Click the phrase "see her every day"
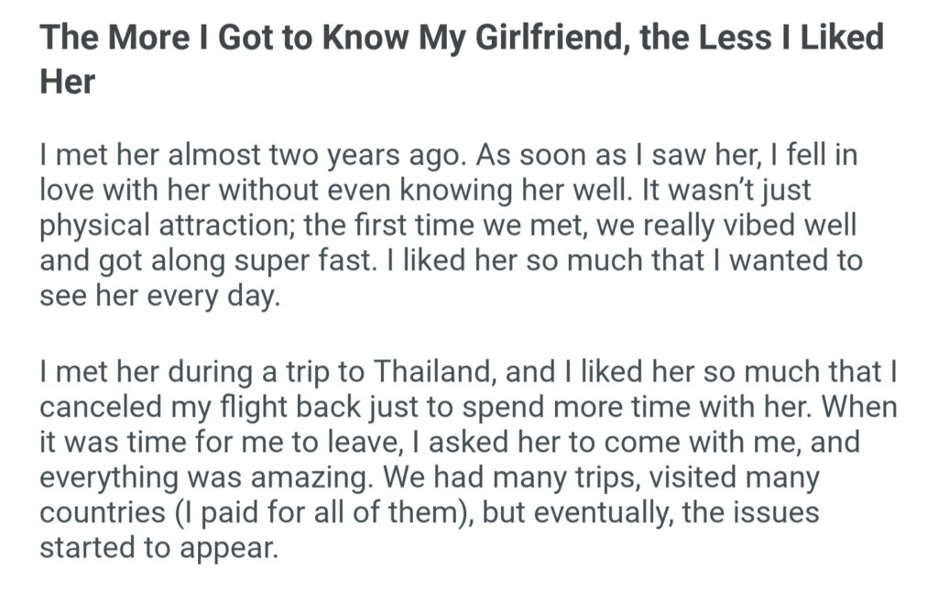The width and height of the screenshot is (938, 592). [156, 297]
